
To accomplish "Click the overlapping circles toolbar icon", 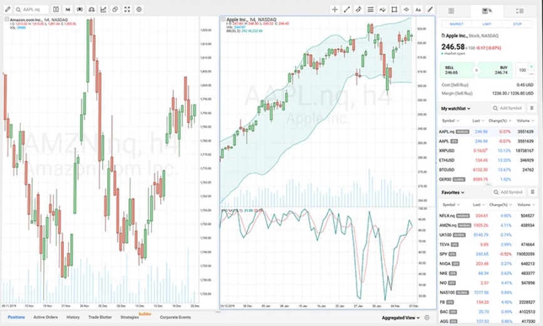I will (x=115, y=9).
